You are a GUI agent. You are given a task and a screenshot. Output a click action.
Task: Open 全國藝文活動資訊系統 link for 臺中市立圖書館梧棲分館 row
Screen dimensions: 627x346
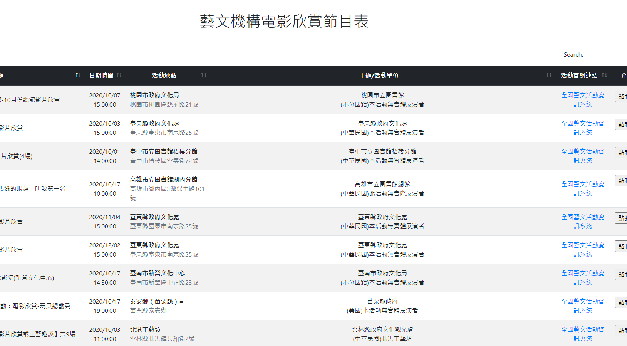tap(582, 156)
